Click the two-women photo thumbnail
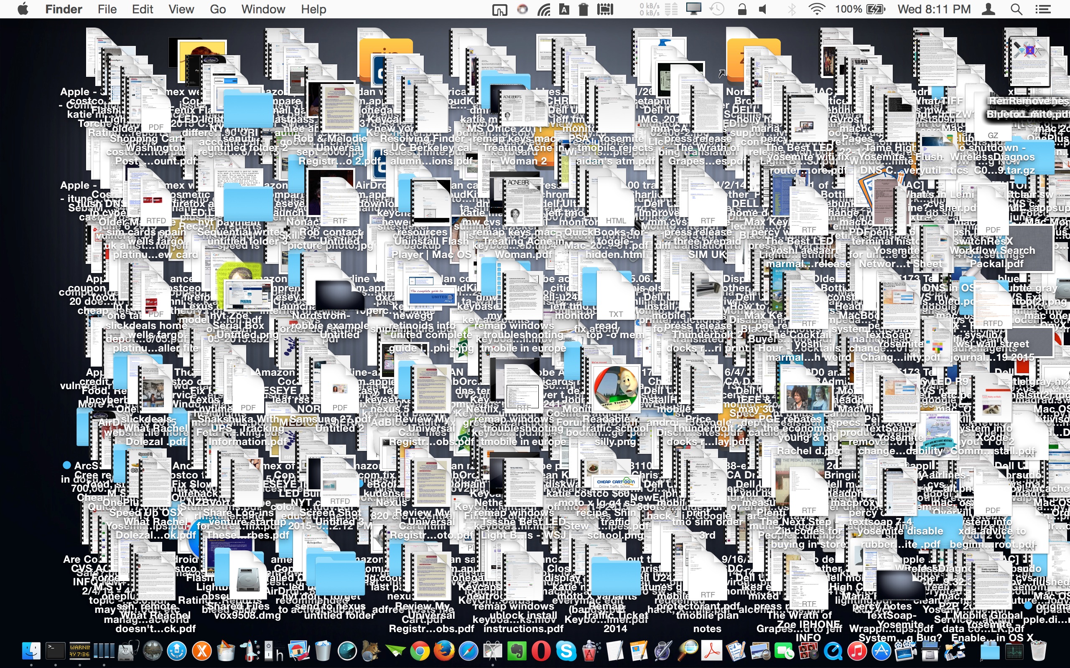1070x668 pixels. [x=808, y=397]
